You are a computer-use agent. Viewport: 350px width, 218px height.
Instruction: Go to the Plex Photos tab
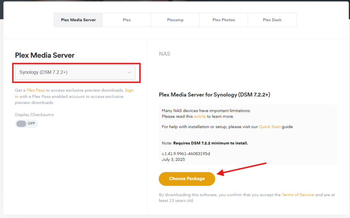(x=224, y=20)
